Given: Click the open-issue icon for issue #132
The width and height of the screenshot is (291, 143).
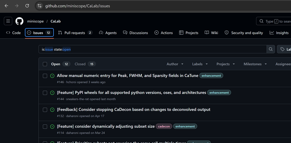Looking at the screenshot, I should 52,110.
